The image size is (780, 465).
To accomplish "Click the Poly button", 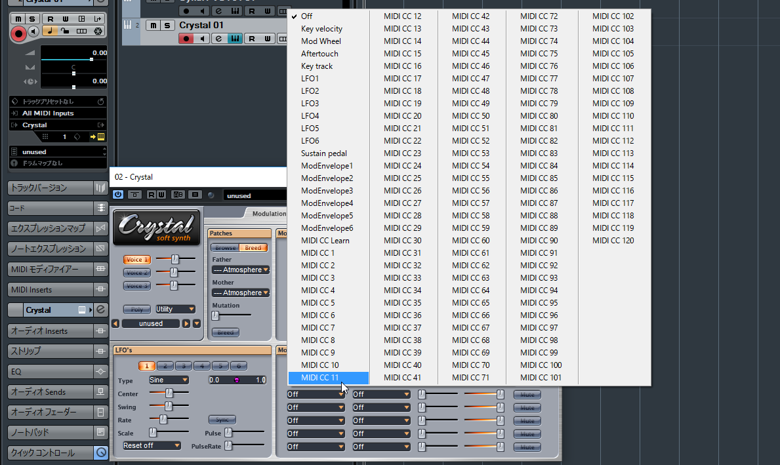I will [137, 309].
